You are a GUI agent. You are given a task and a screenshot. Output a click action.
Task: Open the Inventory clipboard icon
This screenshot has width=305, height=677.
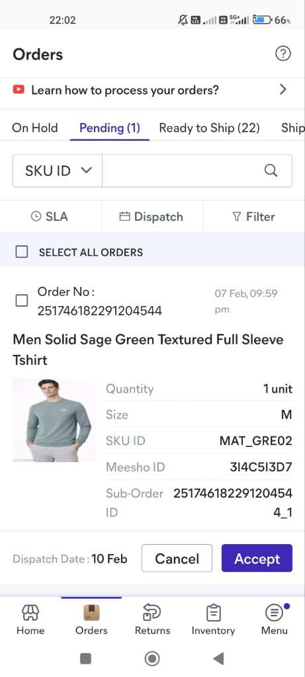coord(213,612)
